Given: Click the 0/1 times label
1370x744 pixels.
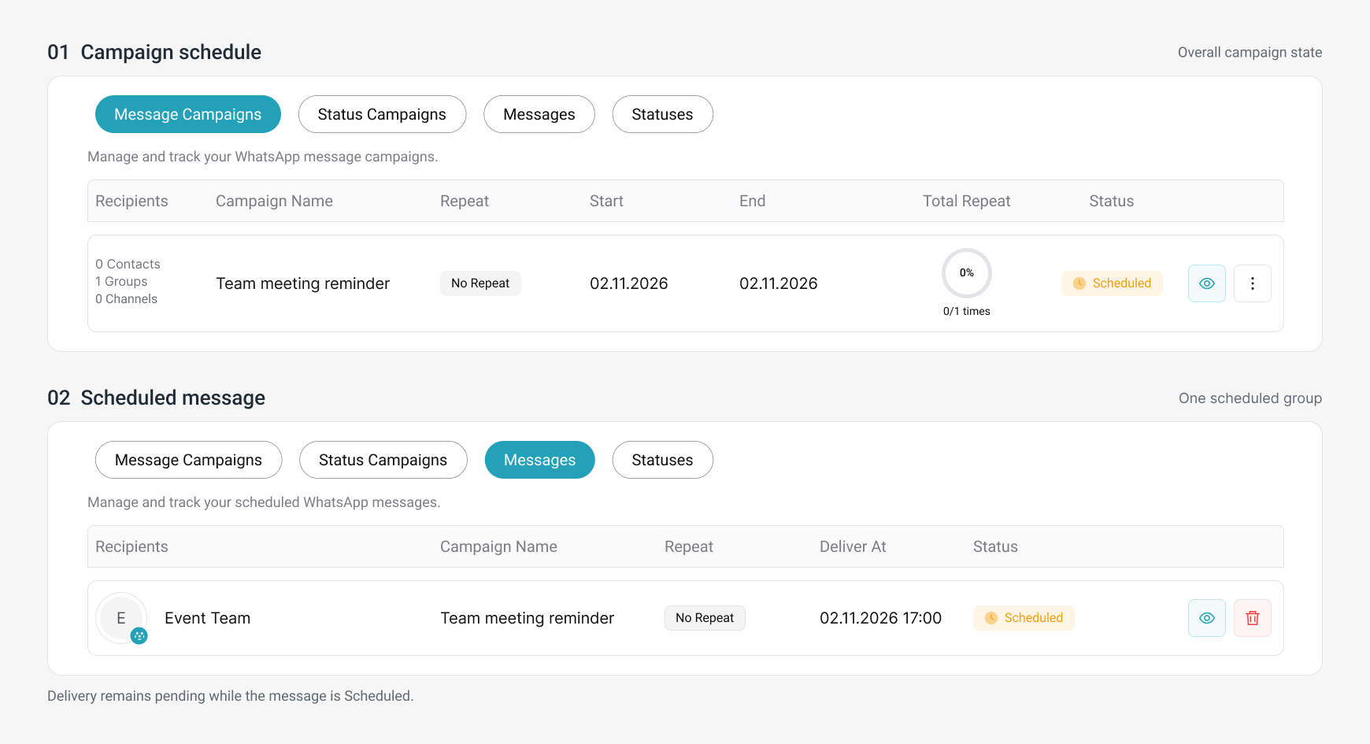Looking at the screenshot, I should (966, 311).
